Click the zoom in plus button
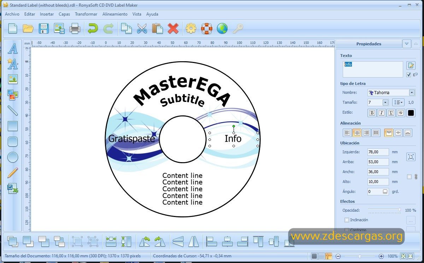 (381, 256)
